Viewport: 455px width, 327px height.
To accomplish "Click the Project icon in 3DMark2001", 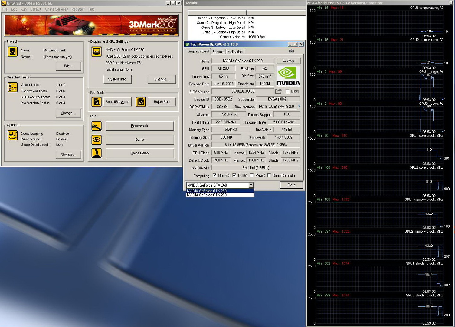I will click(x=13, y=52).
